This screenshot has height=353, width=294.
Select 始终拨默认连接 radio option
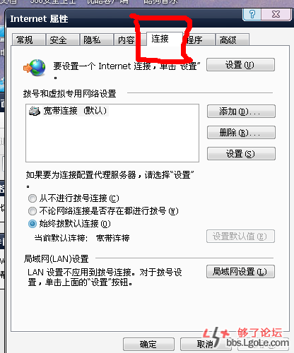33,224
